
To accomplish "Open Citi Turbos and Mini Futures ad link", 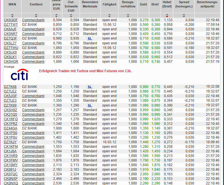I will tap(85, 71).
